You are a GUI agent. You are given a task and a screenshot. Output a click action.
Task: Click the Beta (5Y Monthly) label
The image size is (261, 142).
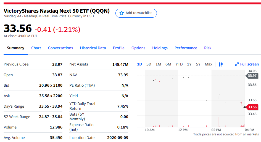(77, 117)
